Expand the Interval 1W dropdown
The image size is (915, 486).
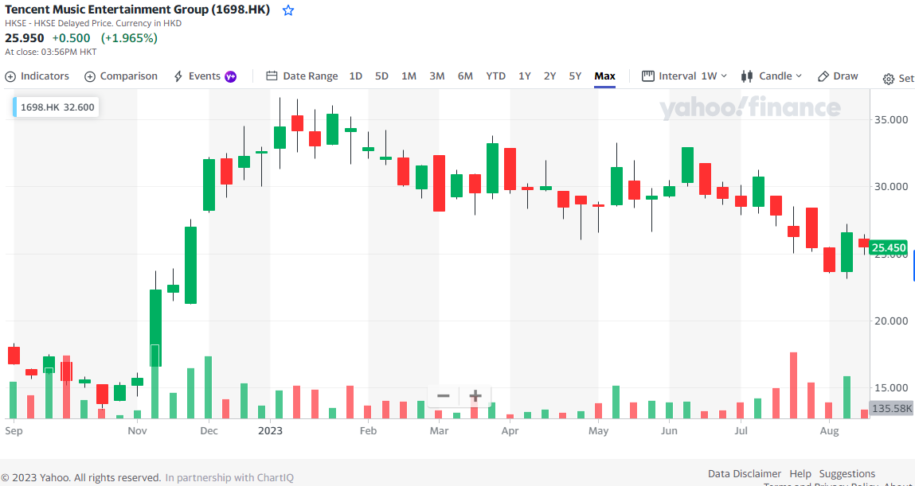click(x=685, y=76)
